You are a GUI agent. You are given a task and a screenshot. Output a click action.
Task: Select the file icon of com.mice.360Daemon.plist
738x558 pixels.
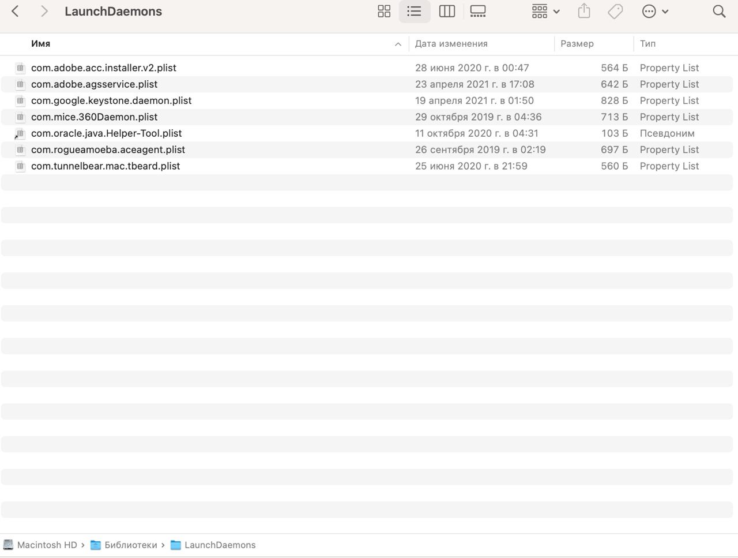(x=20, y=117)
